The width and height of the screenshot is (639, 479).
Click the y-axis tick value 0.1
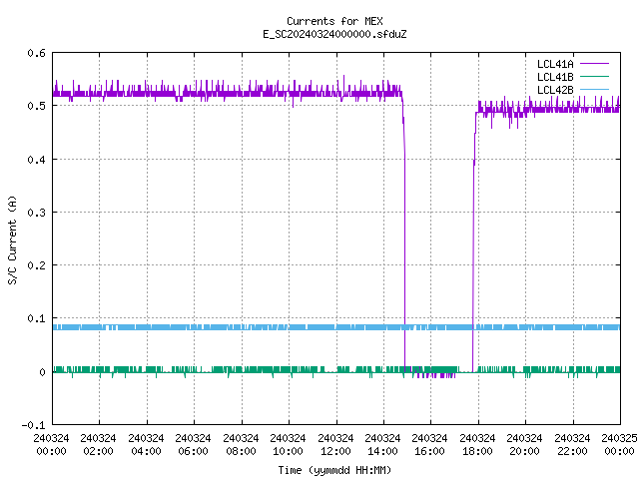pyautogui.click(x=36, y=318)
